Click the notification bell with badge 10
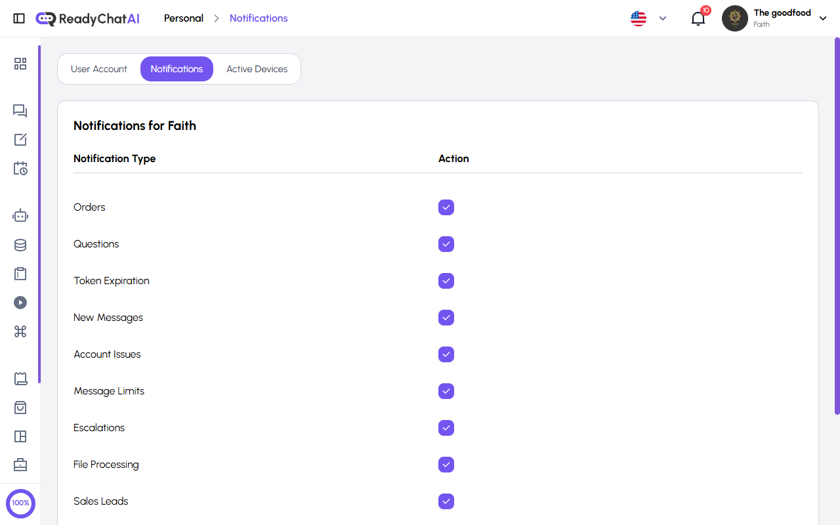 (698, 18)
